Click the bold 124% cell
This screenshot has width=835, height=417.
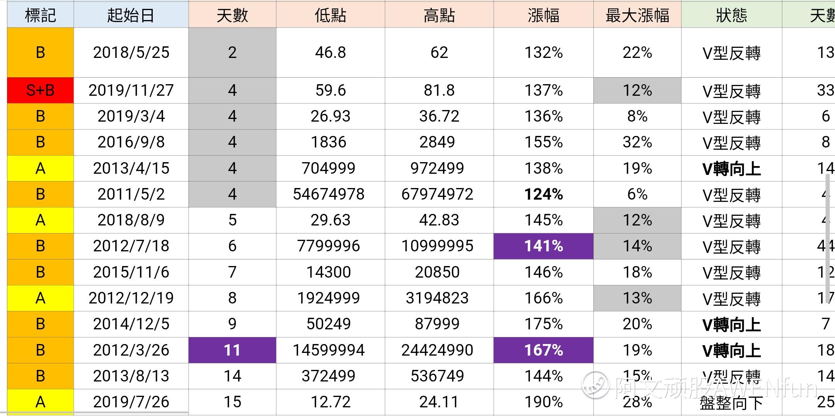[543, 194]
